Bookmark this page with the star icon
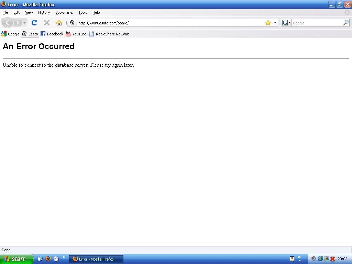352x264 pixels. [268, 23]
